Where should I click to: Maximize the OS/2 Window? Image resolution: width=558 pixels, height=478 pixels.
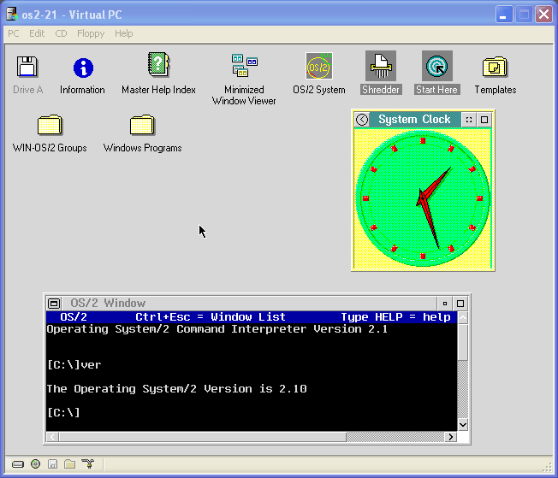[x=460, y=304]
